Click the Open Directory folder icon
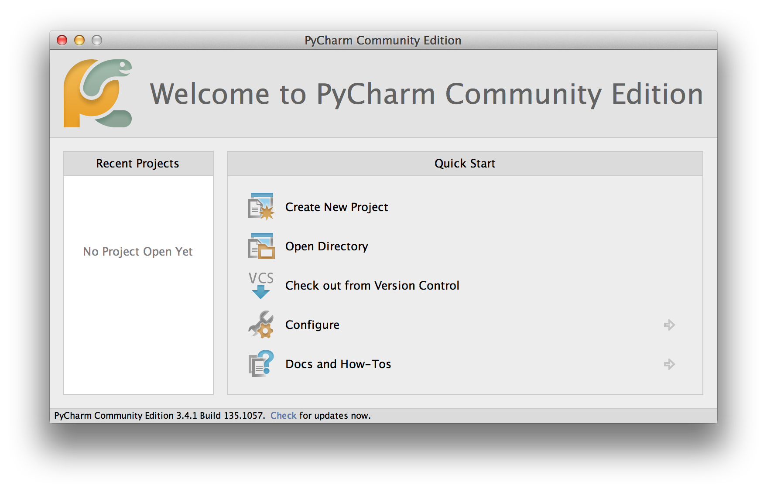 coord(261,246)
